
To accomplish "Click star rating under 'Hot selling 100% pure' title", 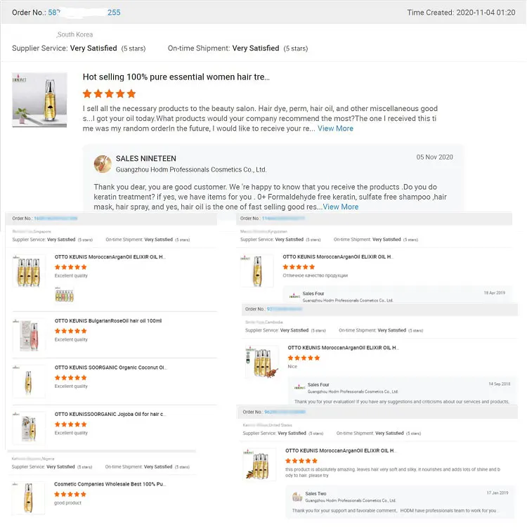I will (x=109, y=93).
